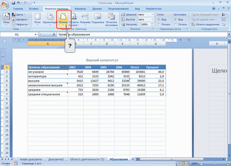Viewport: 231px width, 166px height.
Task: Switch to the Данные ribbon tab
Action: click(x=97, y=9)
